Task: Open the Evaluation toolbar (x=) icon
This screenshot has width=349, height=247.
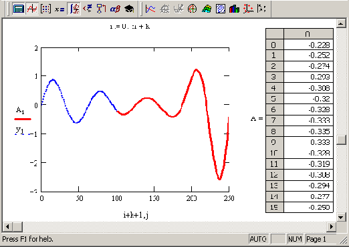Action: click(x=60, y=9)
